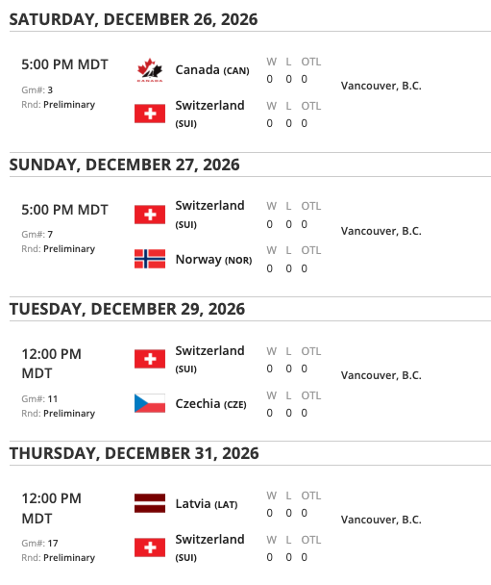The image size is (491, 585).
Task: Open the Canada (CAN) team link
Action: (212, 70)
